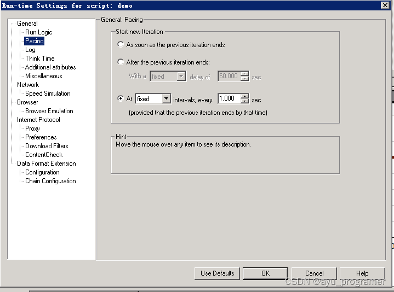Click the Cancel button

pyautogui.click(x=314, y=273)
